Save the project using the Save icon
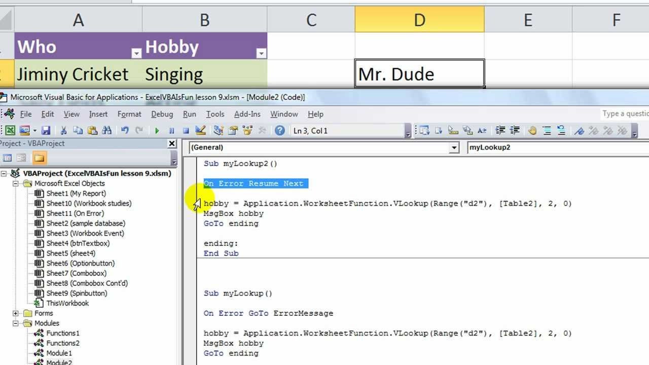The width and height of the screenshot is (649, 365). coord(46,130)
